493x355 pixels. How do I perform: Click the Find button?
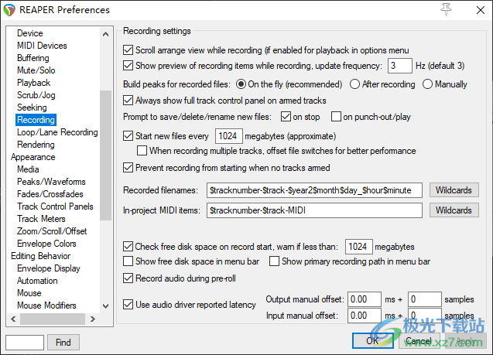click(63, 342)
